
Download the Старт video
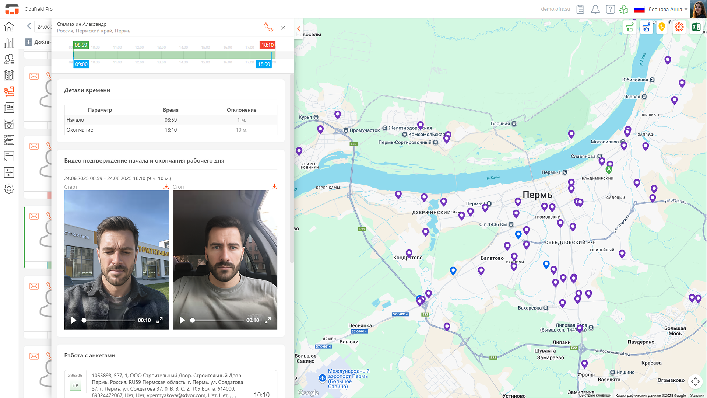coord(166,187)
